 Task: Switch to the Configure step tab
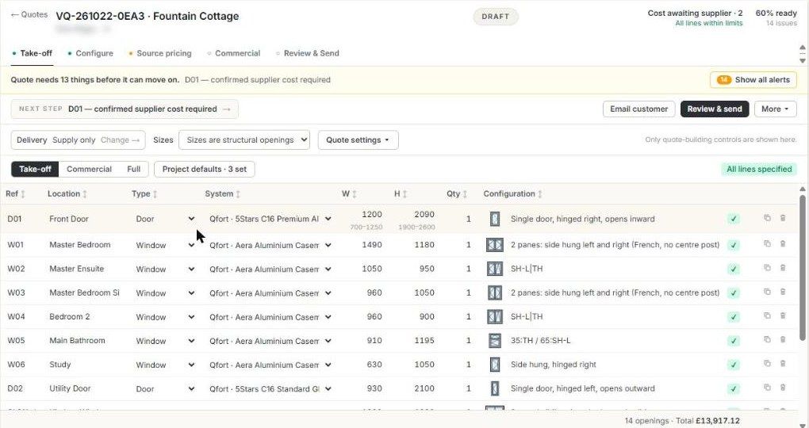(x=90, y=53)
